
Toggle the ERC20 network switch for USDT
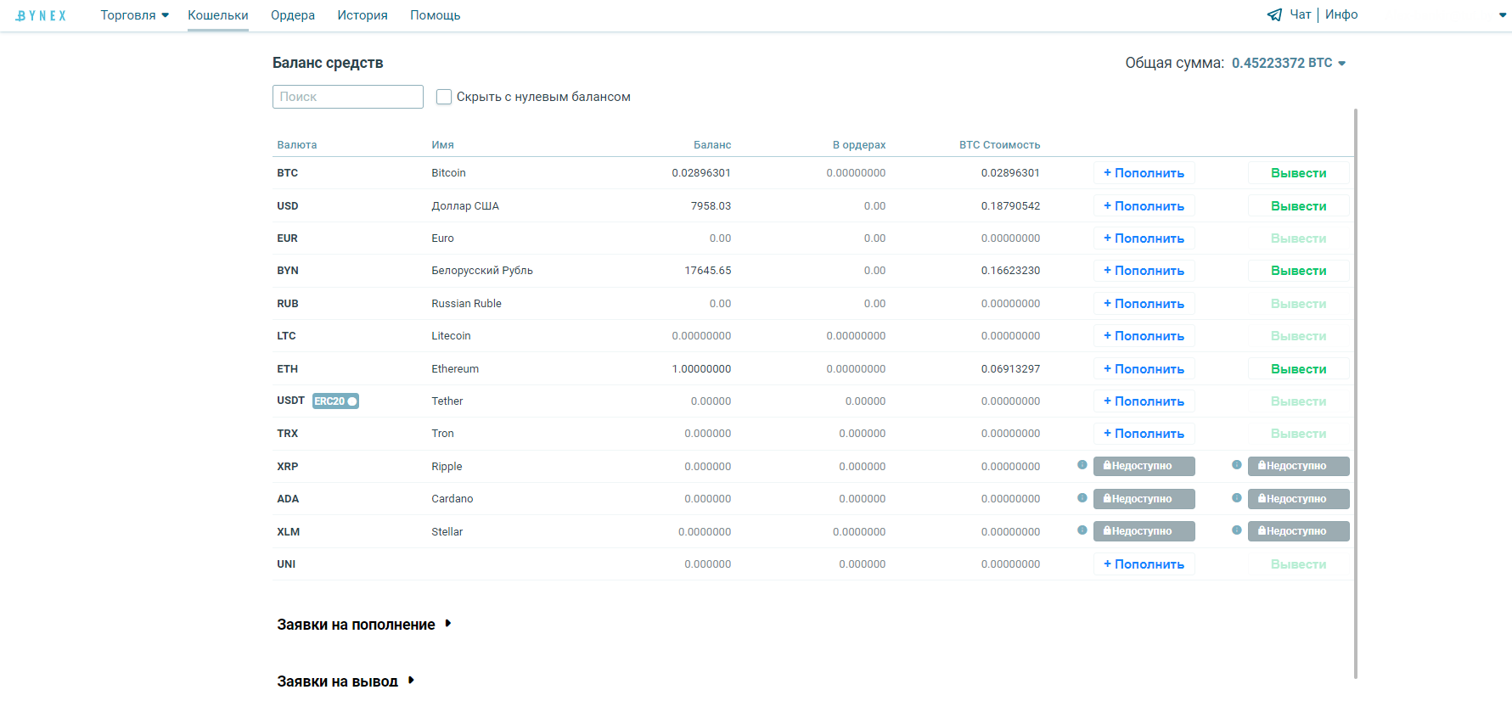(335, 401)
